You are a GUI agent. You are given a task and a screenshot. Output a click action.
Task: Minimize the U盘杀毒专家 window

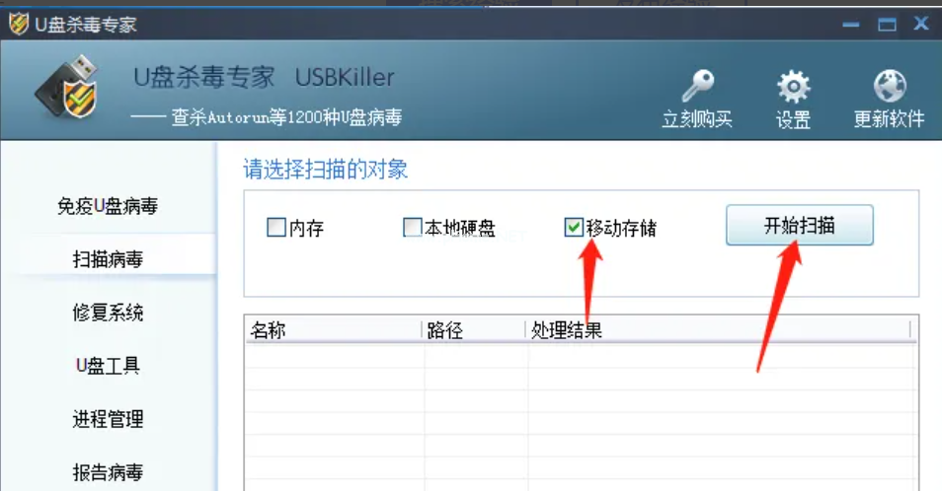(x=848, y=25)
